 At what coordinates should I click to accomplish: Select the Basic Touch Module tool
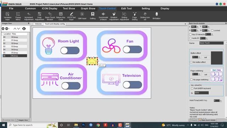click(x=50, y=16)
